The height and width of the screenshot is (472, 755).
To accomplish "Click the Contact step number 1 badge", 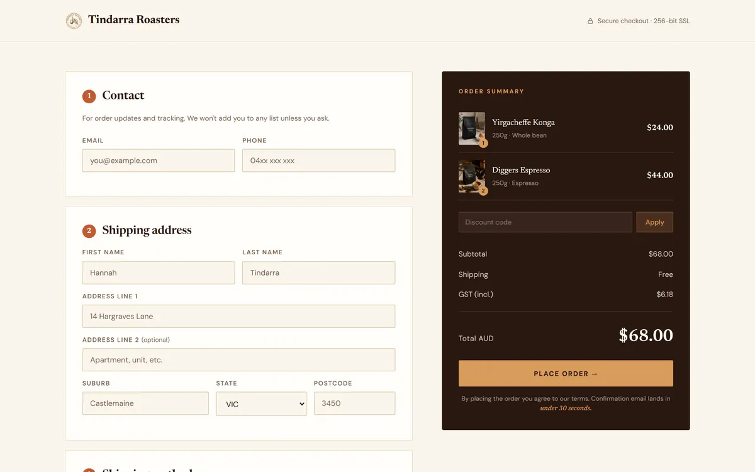I will [89, 96].
